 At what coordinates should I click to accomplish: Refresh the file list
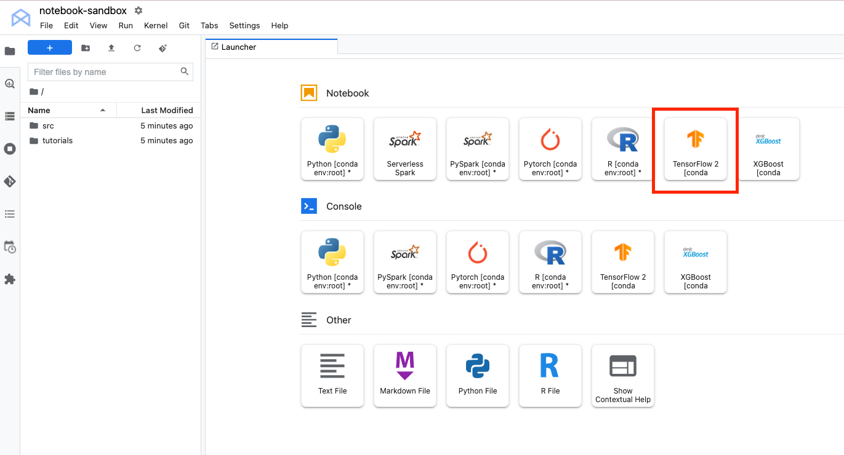(137, 48)
